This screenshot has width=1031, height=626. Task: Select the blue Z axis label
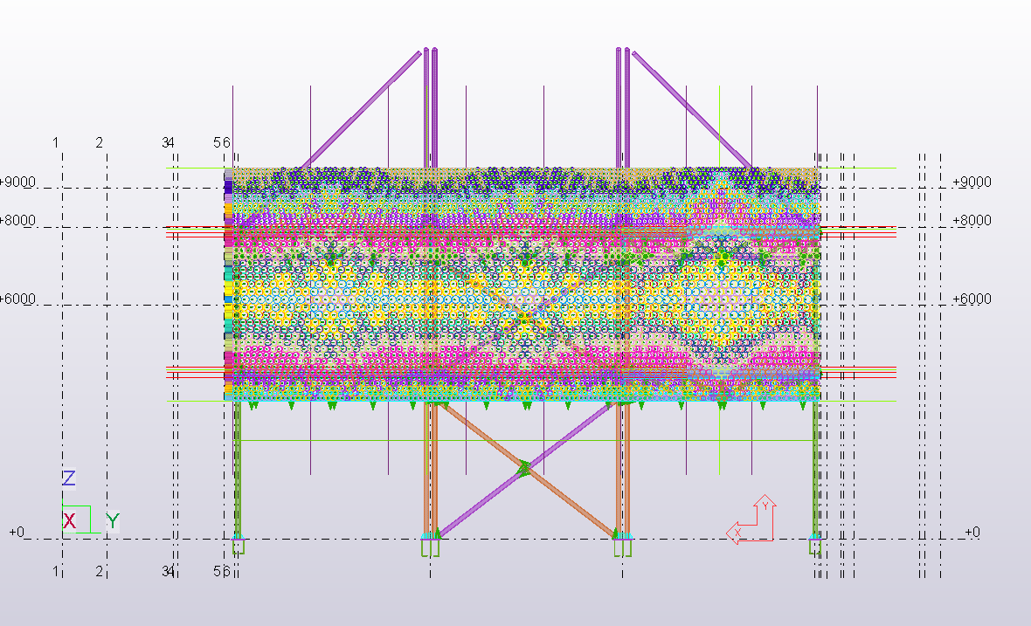click(x=68, y=478)
